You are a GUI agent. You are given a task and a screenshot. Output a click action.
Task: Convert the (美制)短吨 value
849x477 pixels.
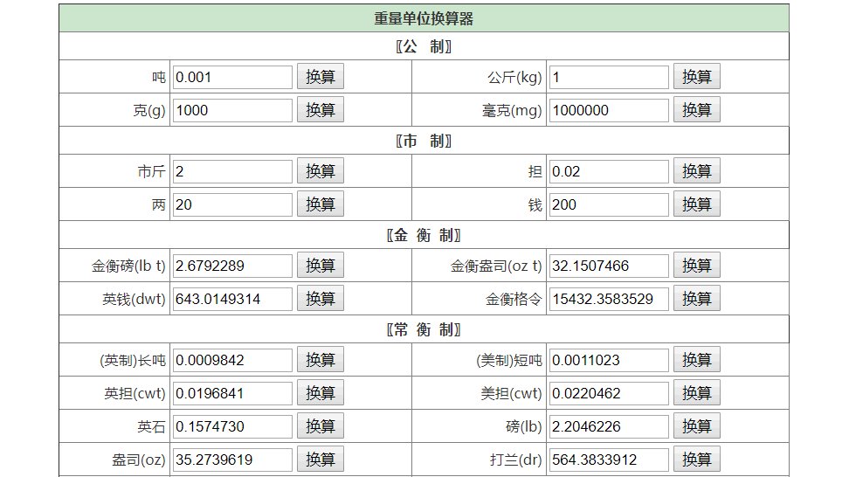pyautogui.click(x=696, y=360)
